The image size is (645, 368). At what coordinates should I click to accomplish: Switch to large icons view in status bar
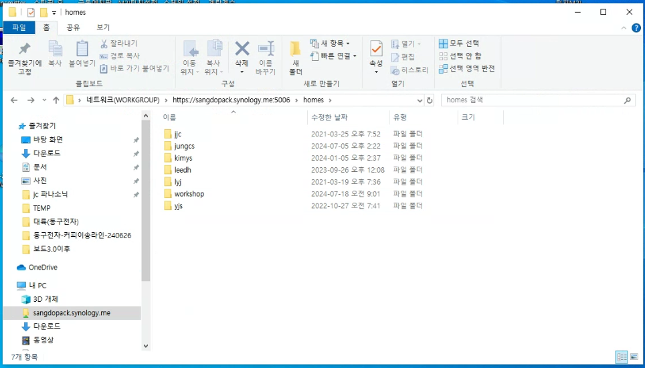coord(634,357)
